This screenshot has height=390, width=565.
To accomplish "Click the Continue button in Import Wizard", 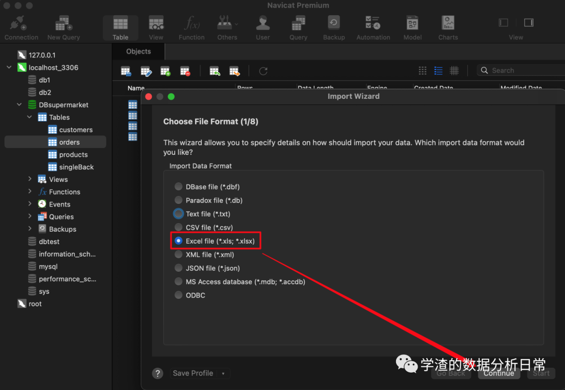I will click(x=499, y=373).
